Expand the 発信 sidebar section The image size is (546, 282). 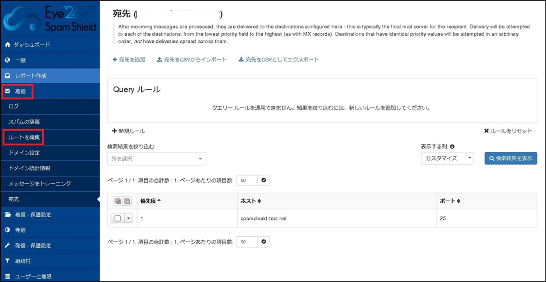(x=50, y=230)
